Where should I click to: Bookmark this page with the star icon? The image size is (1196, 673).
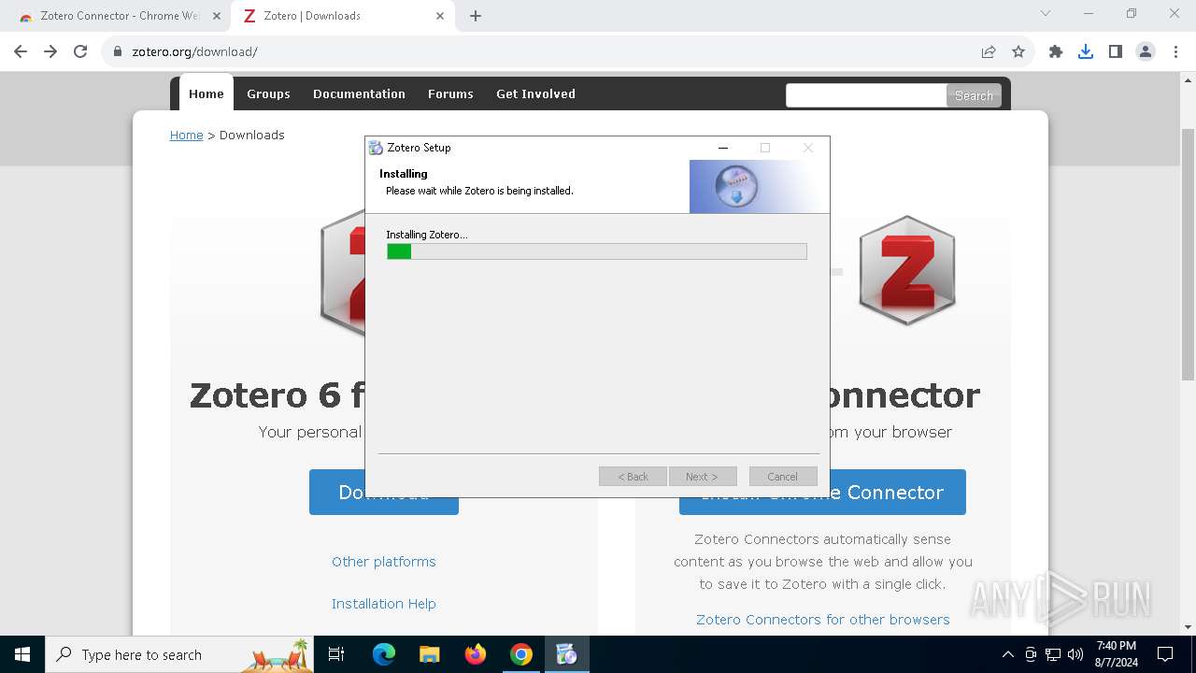(1018, 51)
